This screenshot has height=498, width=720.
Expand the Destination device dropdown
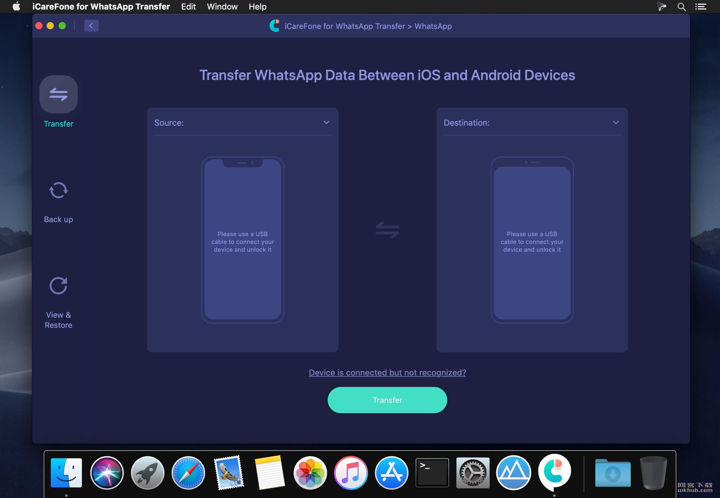click(616, 123)
